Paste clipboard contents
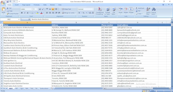The image size is (173, 92). point(3,11)
